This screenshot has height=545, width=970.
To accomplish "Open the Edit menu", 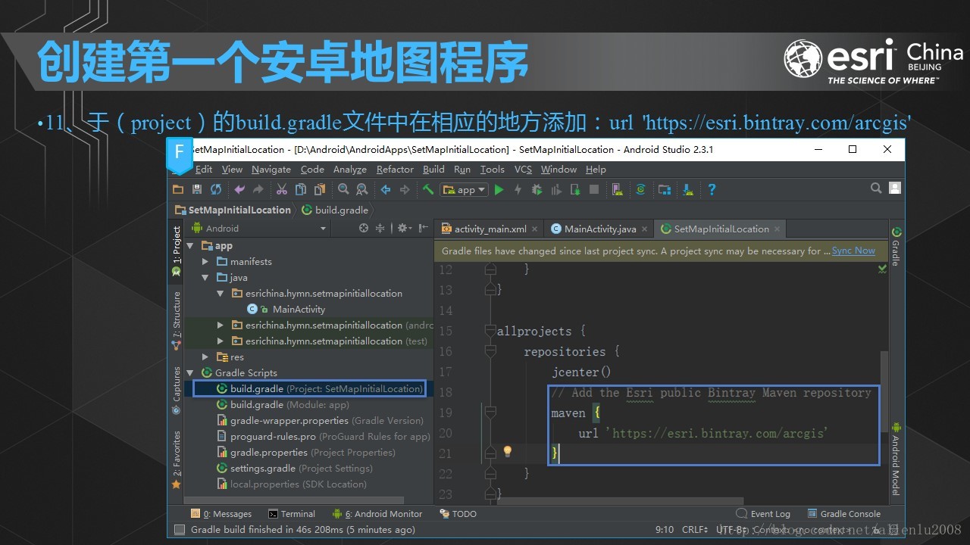I will tap(204, 170).
